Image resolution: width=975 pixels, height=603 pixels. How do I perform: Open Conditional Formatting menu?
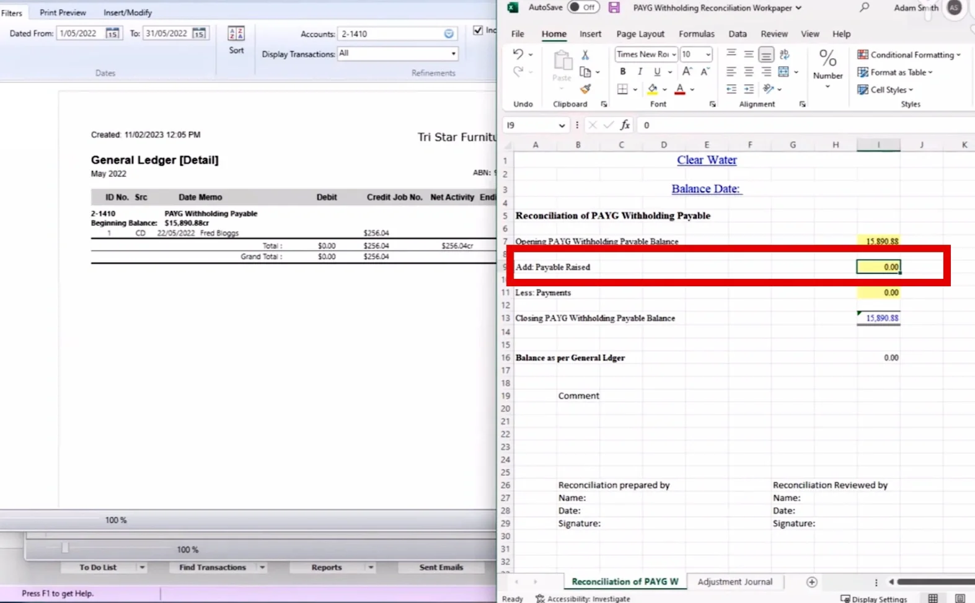click(909, 55)
